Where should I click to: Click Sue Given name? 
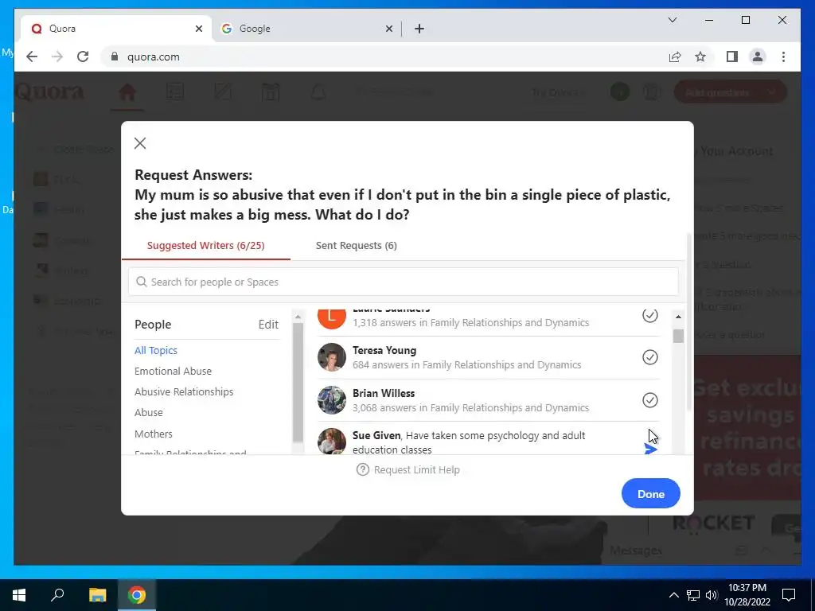(376, 435)
